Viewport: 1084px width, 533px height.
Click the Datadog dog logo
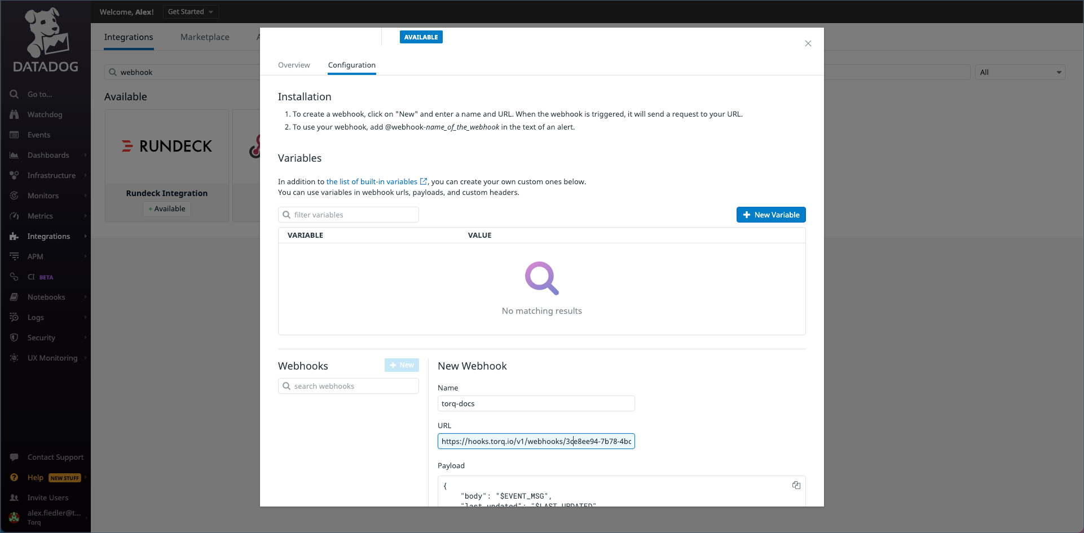(46, 40)
